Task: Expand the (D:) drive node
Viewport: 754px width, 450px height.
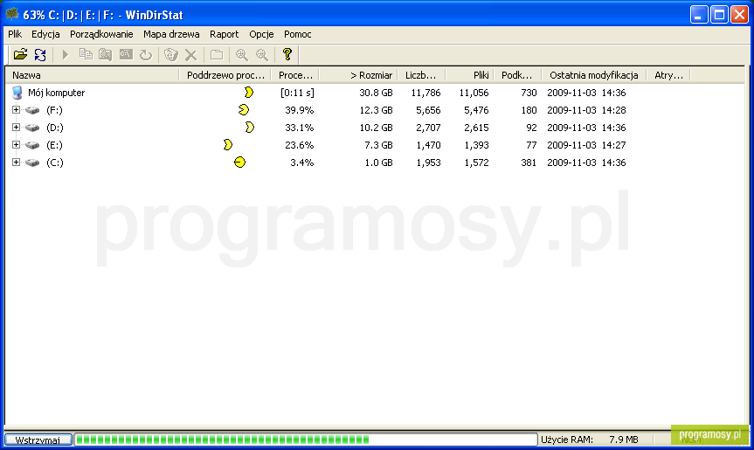Action: coord(16,128)
